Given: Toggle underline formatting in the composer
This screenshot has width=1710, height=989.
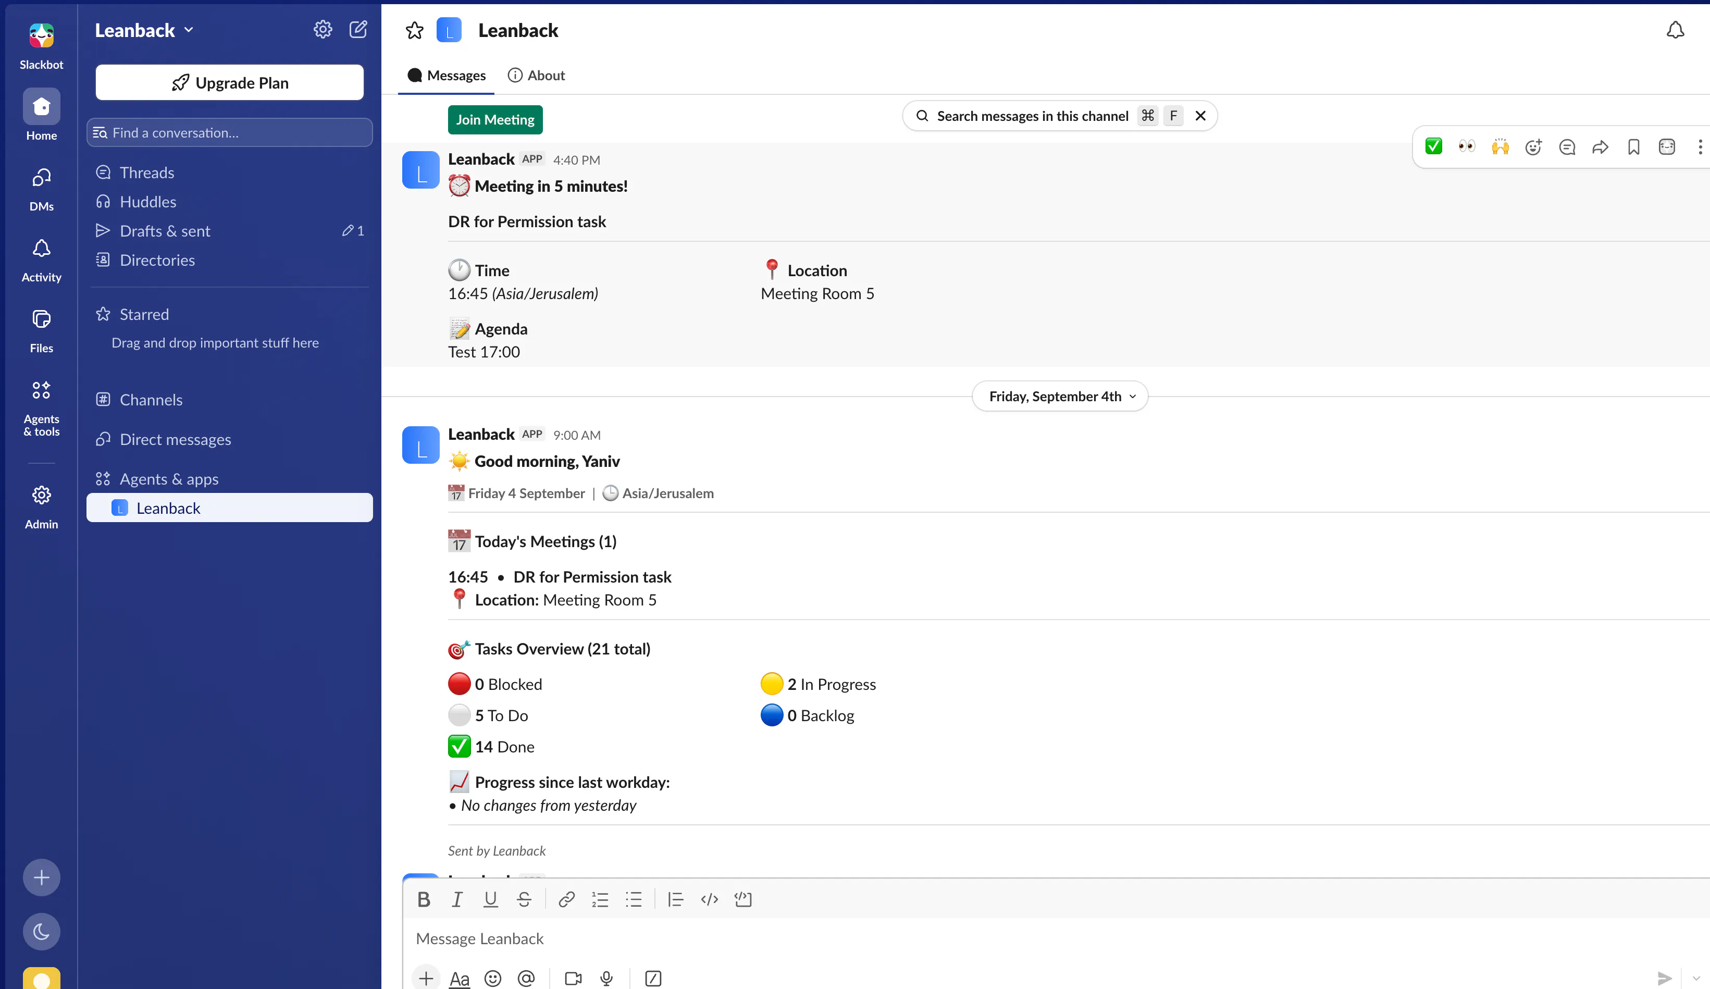Looking at the screenshot, I should tap(491, 899).
